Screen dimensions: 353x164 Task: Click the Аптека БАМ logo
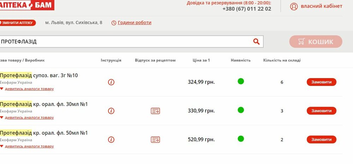pos(27,5)
